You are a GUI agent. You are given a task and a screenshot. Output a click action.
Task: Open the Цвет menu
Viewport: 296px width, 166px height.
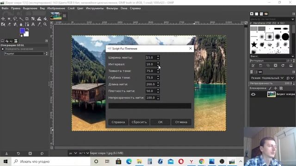pos(80,8)
